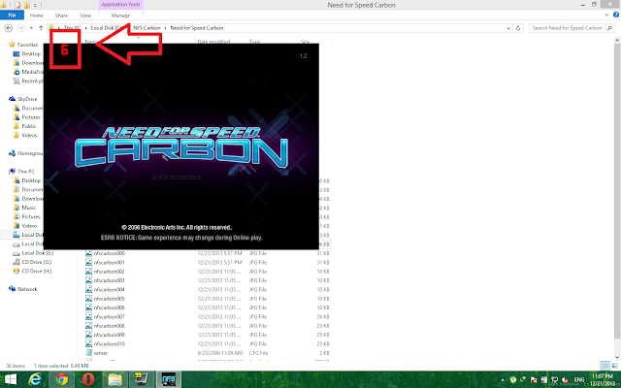This screenshot has height=388, width=621.
Task: Open CD Drive (H:) in navigation pane
Action: point(37,272)
